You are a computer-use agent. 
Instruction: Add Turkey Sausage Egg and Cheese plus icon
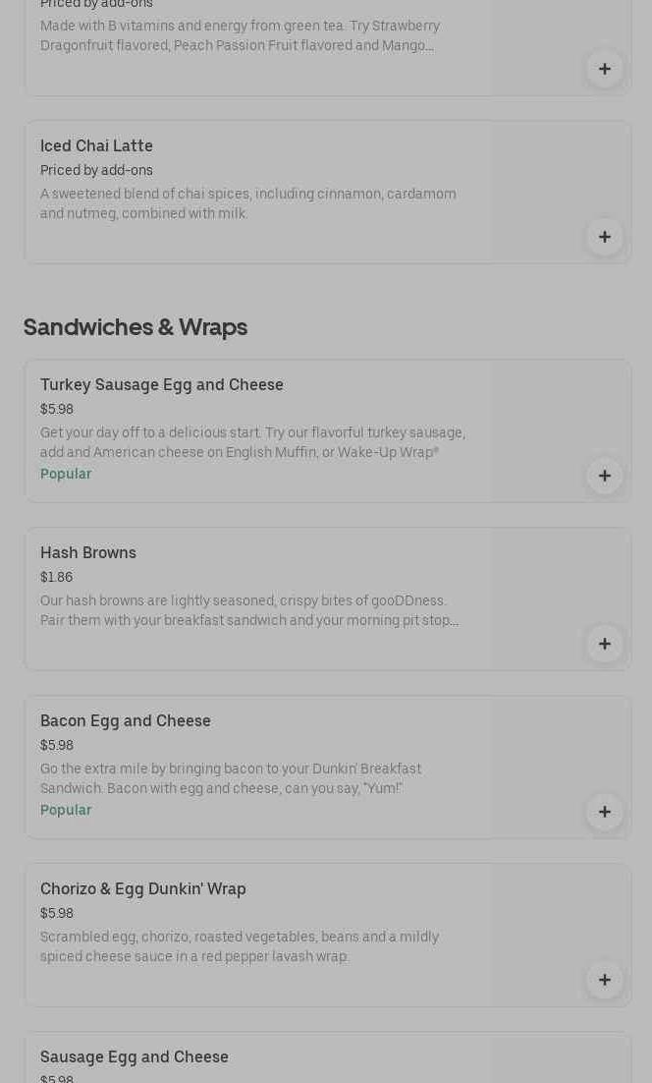(604, 476)
